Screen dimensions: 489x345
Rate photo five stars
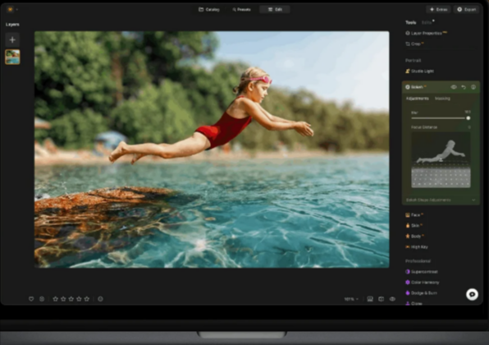pos(87,299)
